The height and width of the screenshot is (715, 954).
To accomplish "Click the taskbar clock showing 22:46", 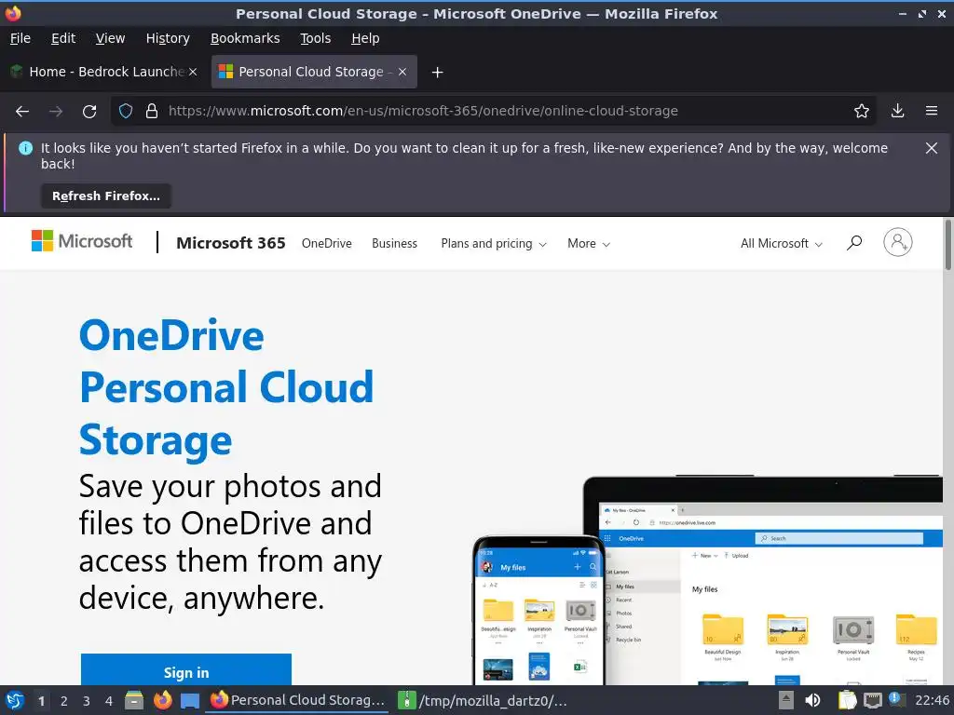I will pyautogui.click(x=932, y=700).
